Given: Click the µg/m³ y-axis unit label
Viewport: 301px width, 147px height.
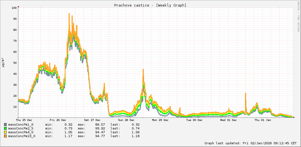Looking at the screenshot, I should 3,62.
